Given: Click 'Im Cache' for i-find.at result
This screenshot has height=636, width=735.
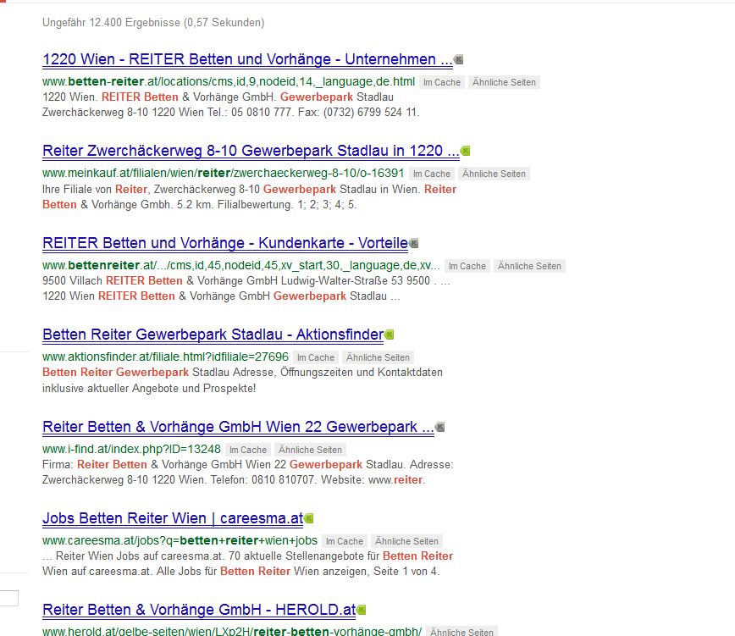Looking at the screenshot, I should point(248,450).
